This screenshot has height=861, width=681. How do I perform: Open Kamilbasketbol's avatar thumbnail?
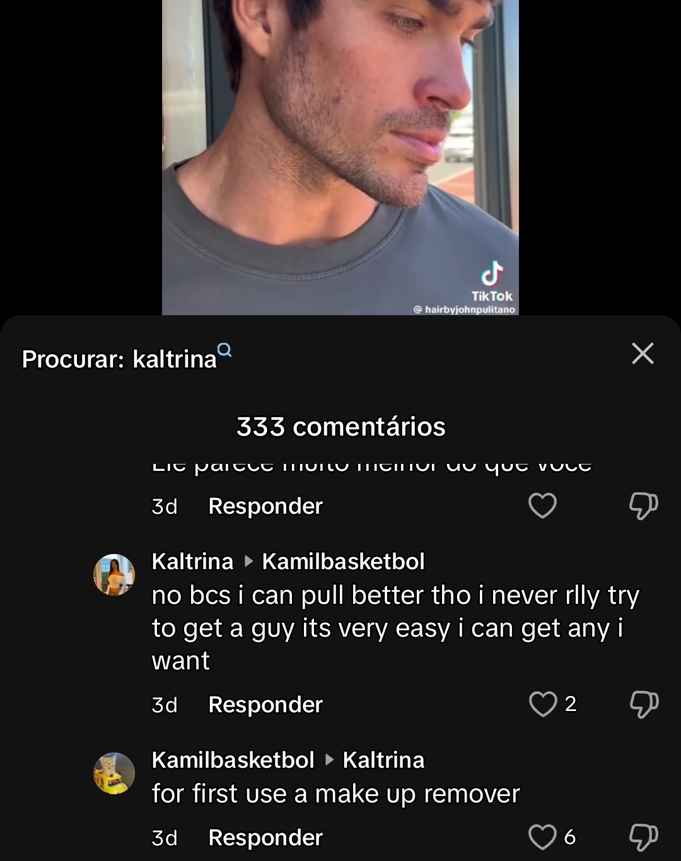(114, 773)
